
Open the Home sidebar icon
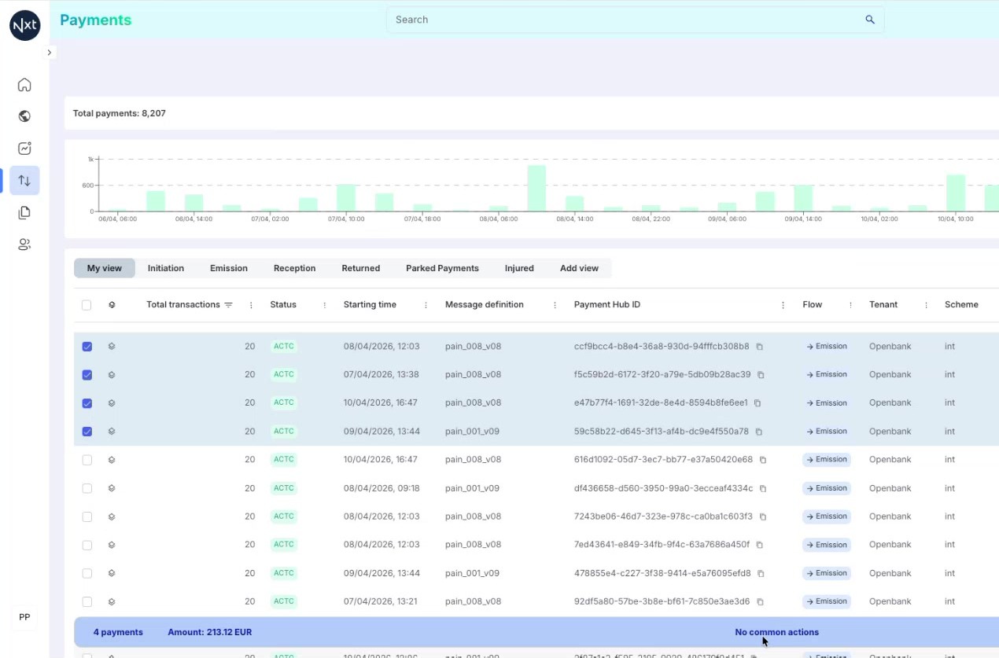click(24, 85)
